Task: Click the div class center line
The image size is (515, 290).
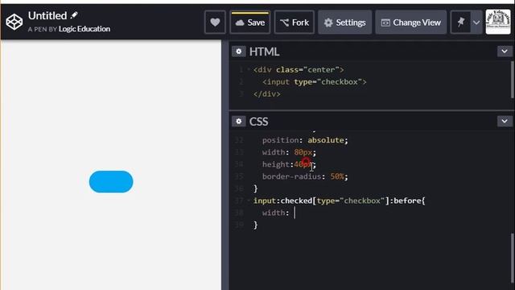Action: click(299, 70)
